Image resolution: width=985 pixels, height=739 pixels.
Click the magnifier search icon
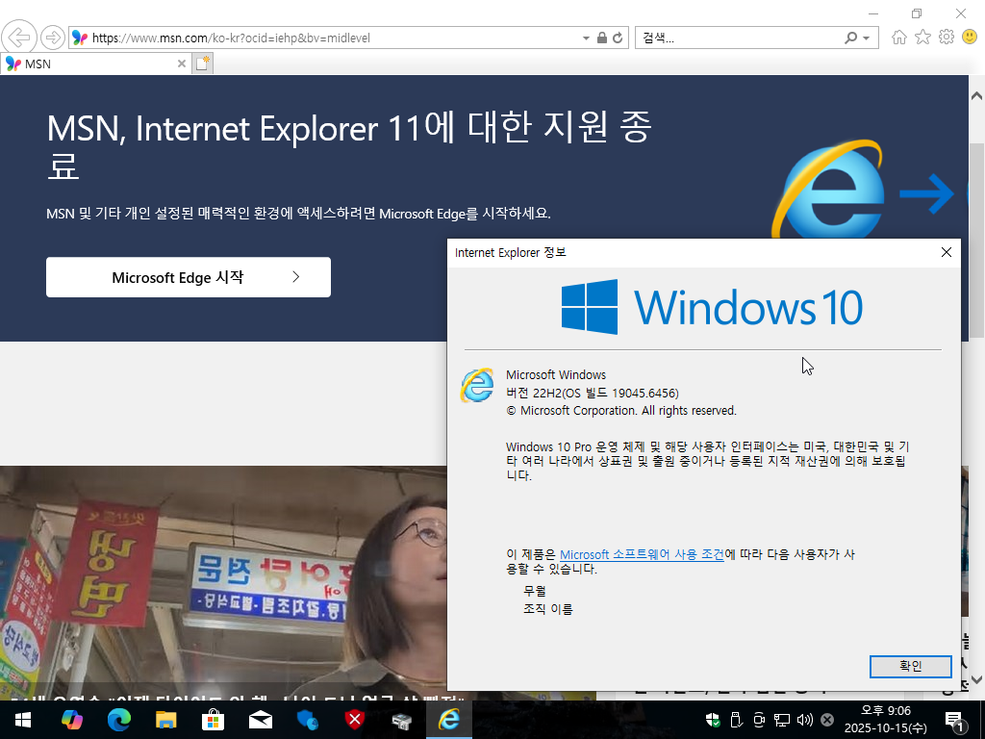tap(850, 38)
